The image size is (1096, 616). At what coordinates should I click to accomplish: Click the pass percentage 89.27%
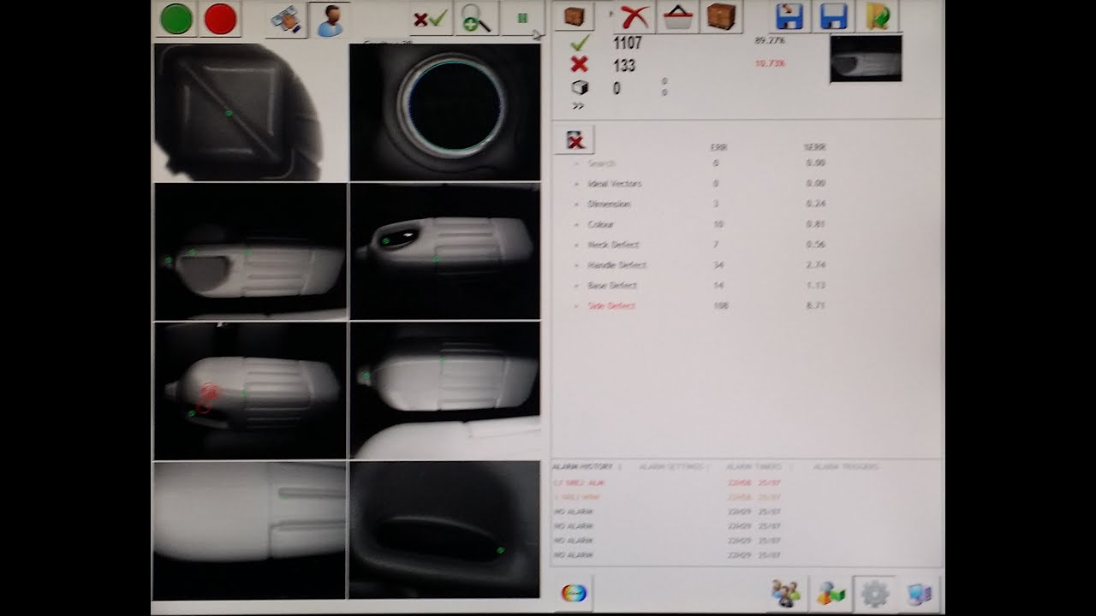tap(771, 40)
